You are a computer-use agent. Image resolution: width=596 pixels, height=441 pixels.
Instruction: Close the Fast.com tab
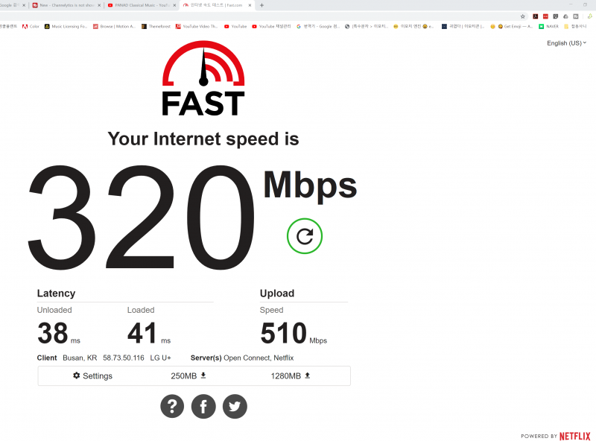pos(250,5)
